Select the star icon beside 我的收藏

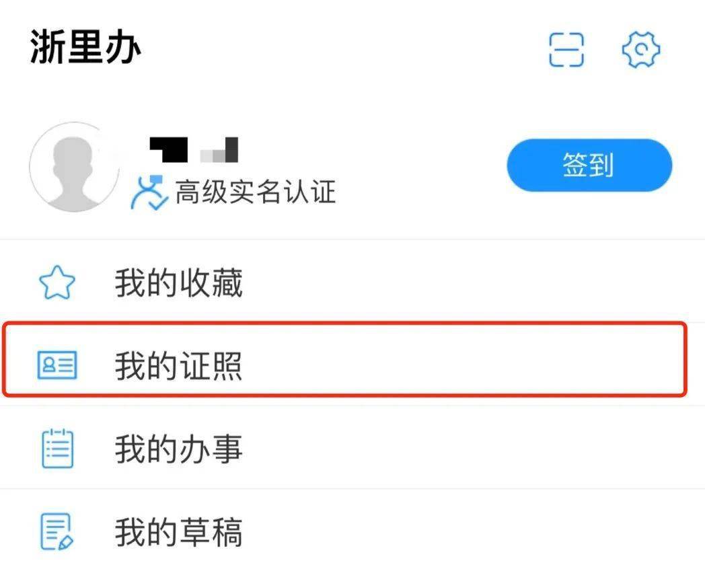(x=57, y=281)
